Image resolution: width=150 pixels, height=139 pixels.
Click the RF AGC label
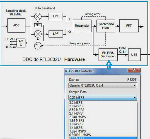tap(11, 39)
